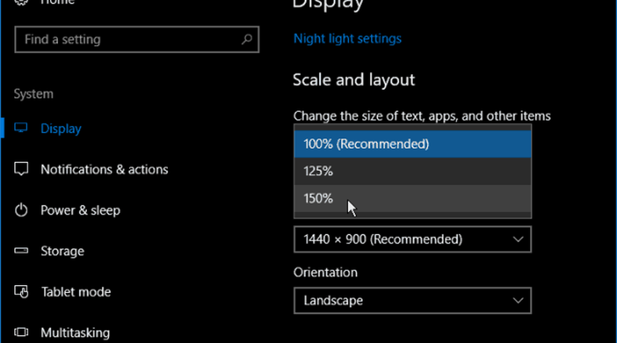This screenshot has height=343, width=617.
Task: Open the Power & sleep settings page
Action: coord(80,210)
